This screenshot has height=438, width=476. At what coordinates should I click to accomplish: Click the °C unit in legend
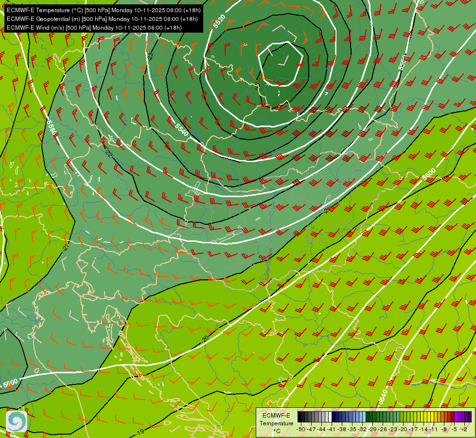click(277, 431)
